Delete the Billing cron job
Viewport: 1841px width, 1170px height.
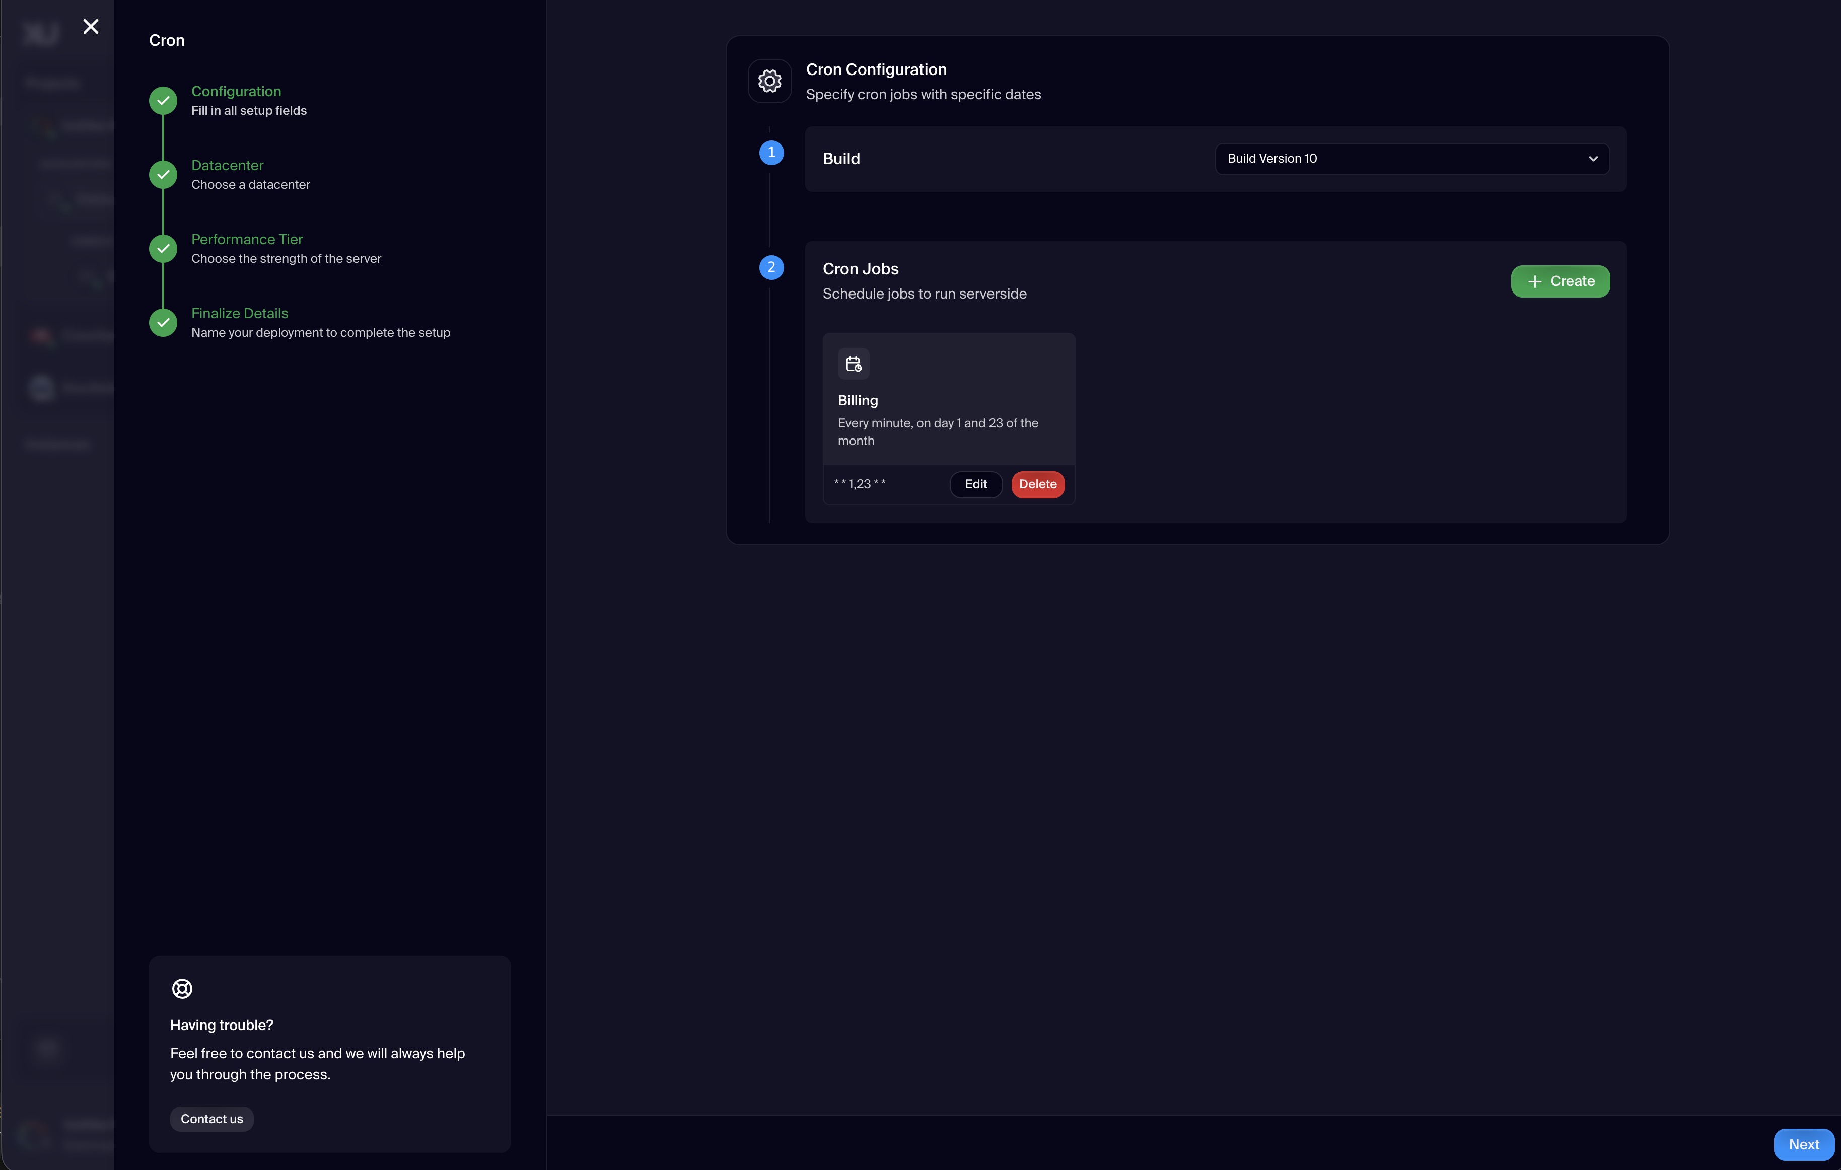1037,484
